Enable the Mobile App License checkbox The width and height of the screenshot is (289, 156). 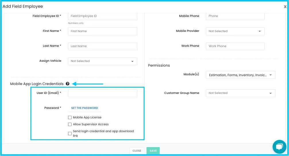click(x=70, y=118)
